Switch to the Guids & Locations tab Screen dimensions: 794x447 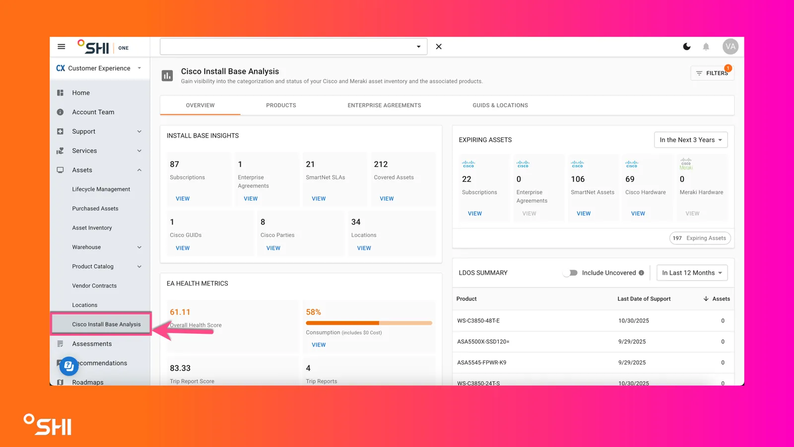[x=500, y=105]
